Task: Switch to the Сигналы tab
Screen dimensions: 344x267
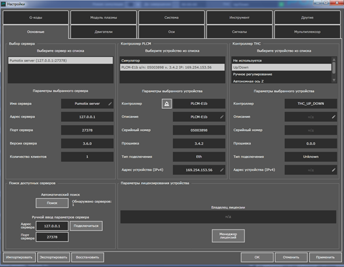Action: [x=239, y=32]
